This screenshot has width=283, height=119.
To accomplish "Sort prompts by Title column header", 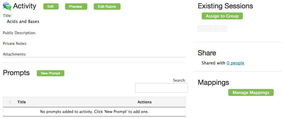I will point(22,102).
